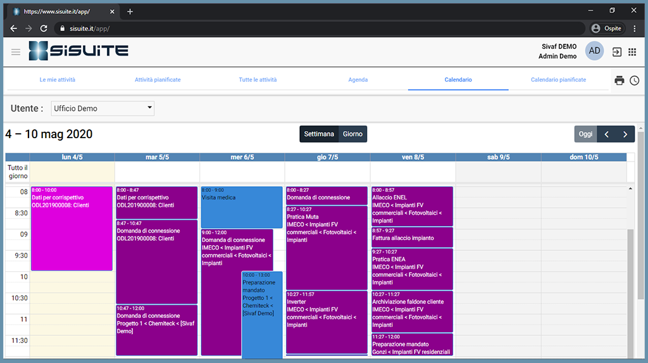
Task: Open Calendario pianificate tab
Action: pos(558,79)
